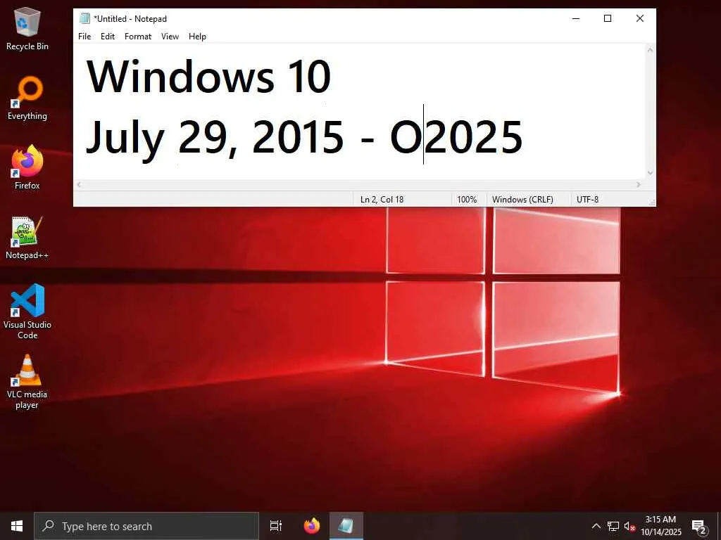Click 'Windows (CRLF)' in the status bar
This screenshot has width=721, height=540.
[x=523, y=199]
